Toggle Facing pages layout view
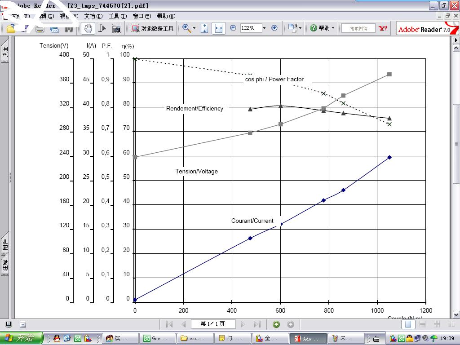Screen dimensions: 460x345 pos(451,324)
